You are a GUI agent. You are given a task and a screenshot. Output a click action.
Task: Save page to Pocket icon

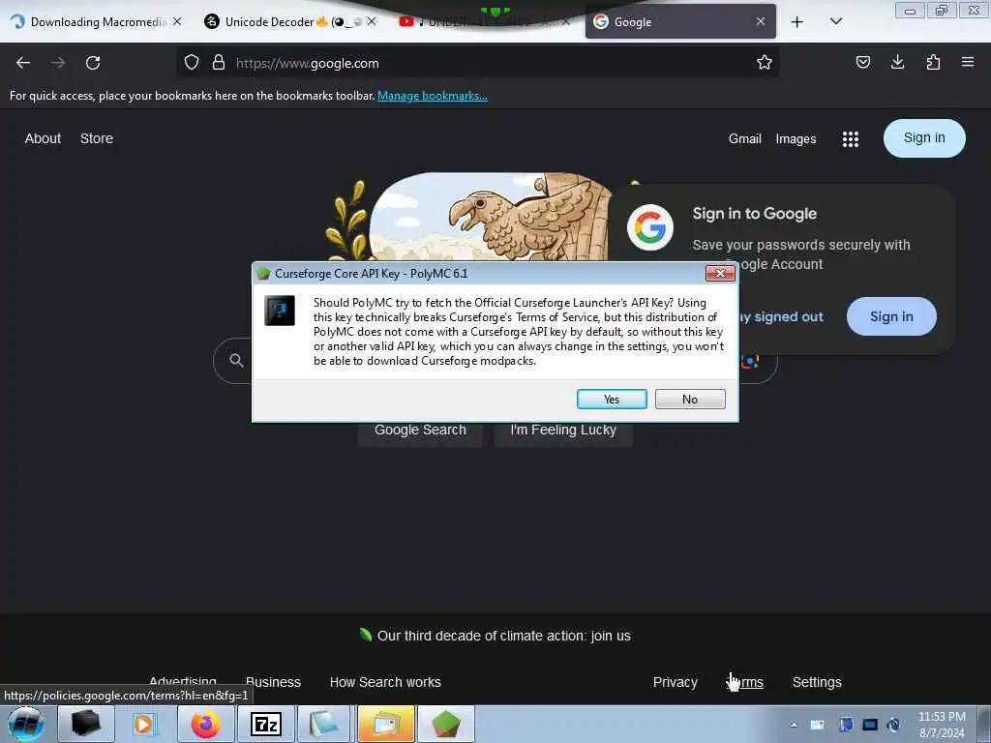[x=862, y=62]
